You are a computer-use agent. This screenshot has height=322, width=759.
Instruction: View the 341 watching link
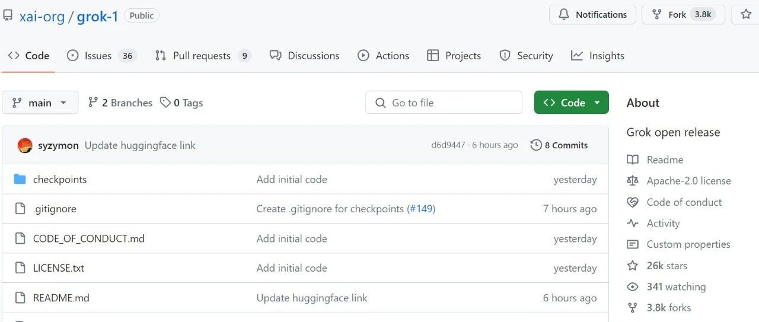pyautogui.click(x=666, y=287)
